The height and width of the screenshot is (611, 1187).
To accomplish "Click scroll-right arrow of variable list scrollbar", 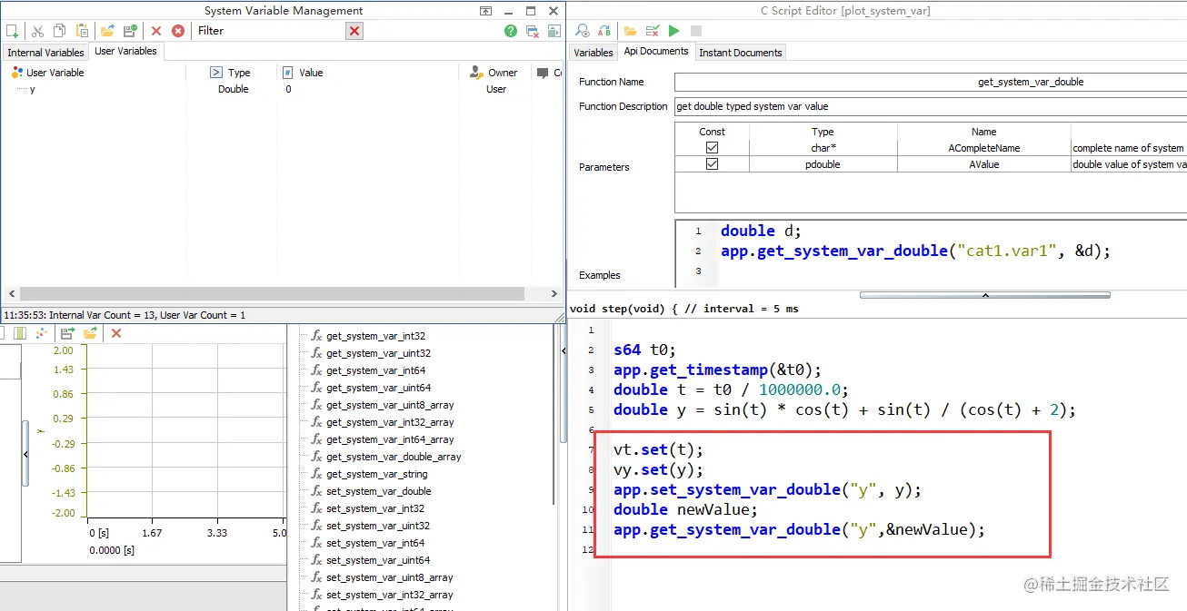I will [554, 294].
